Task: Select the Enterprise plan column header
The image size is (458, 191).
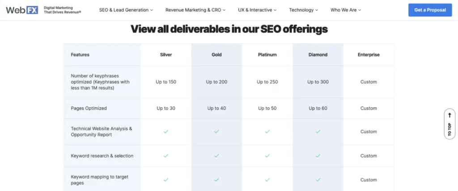Action: pos(369,55)
